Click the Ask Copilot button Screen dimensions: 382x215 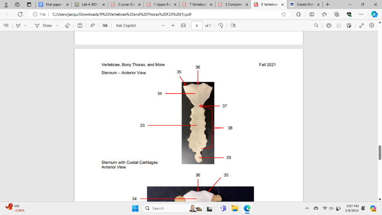tap(126, 26)
